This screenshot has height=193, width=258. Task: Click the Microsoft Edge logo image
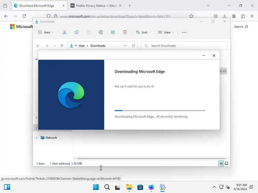71,95
